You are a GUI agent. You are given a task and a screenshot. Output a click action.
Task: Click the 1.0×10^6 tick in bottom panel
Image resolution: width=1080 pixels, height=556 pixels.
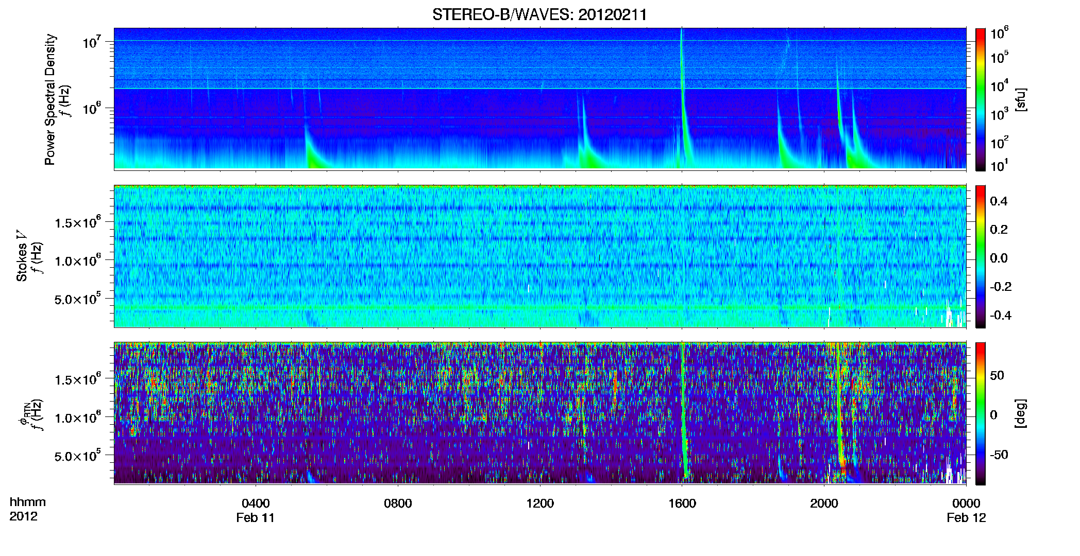point(78,418)
